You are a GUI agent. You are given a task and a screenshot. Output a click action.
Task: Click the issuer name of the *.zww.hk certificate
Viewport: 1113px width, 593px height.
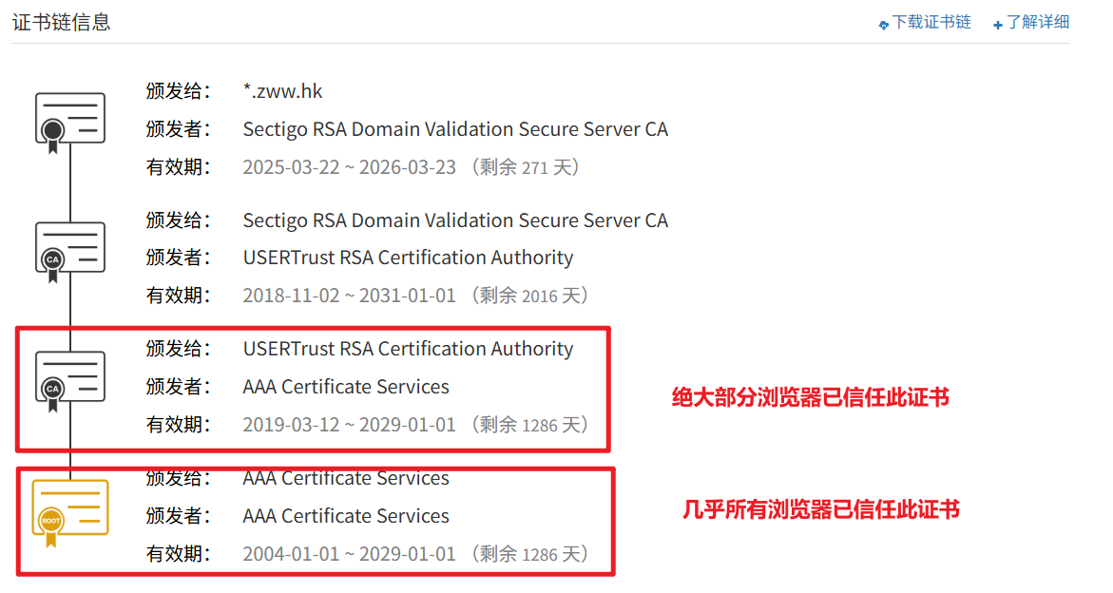(x=455, y=129)
